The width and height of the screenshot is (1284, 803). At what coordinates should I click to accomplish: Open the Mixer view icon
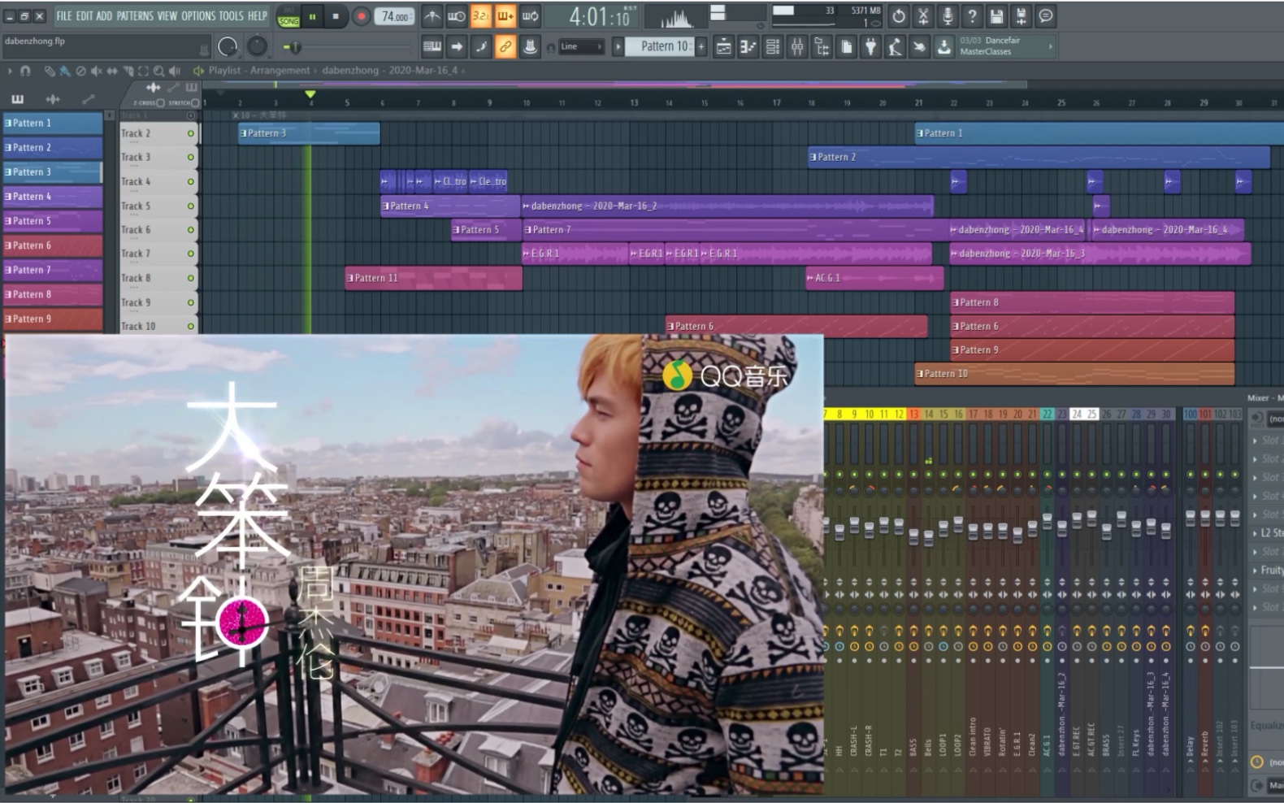tap(797, 46)
